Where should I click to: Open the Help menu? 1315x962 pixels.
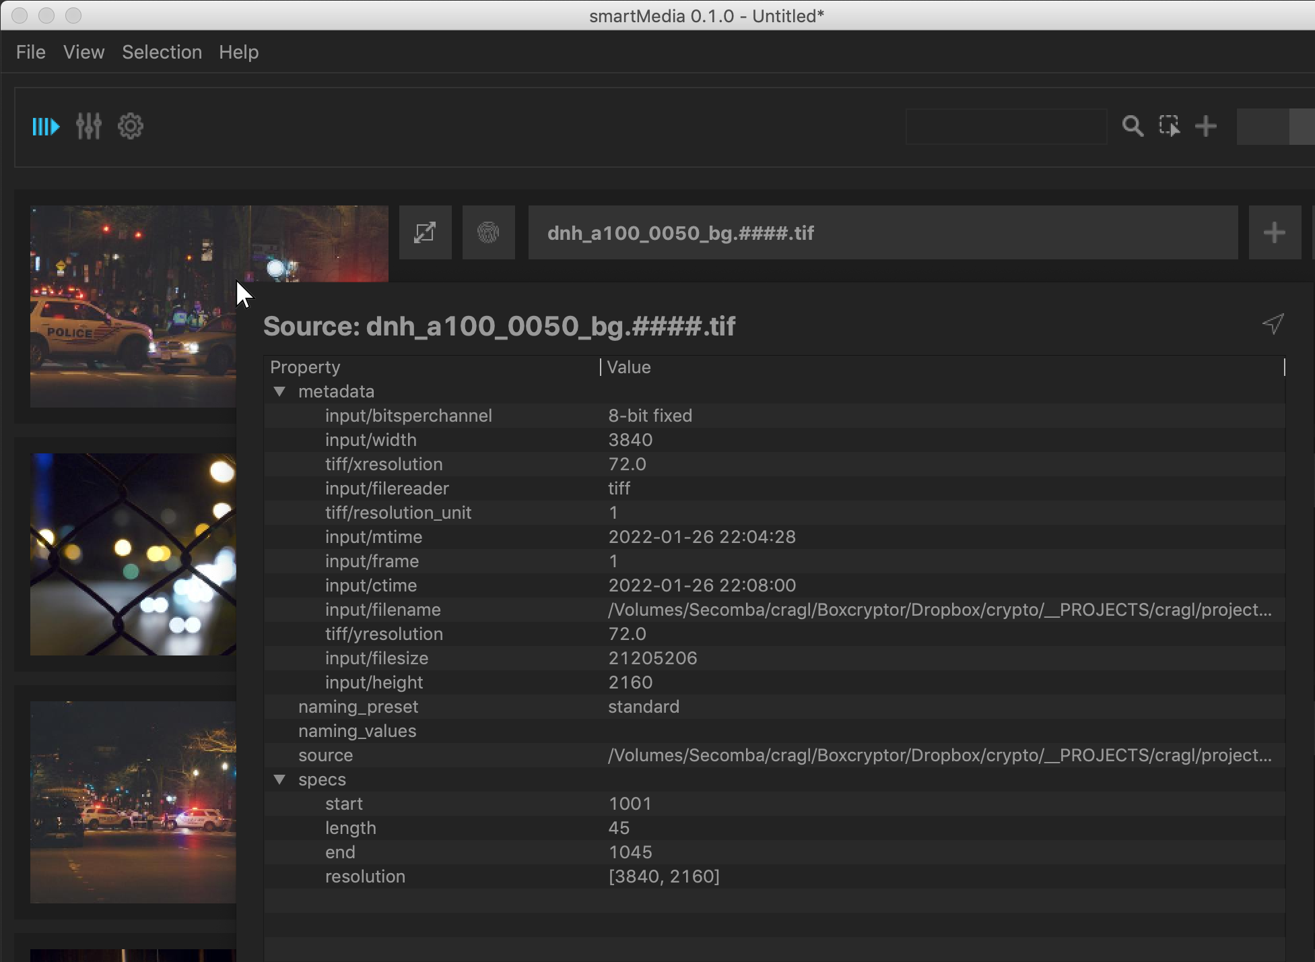(x=238, y=52)
